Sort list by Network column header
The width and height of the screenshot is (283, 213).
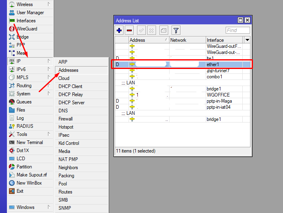pyautogui.click(x=187, y=40)
